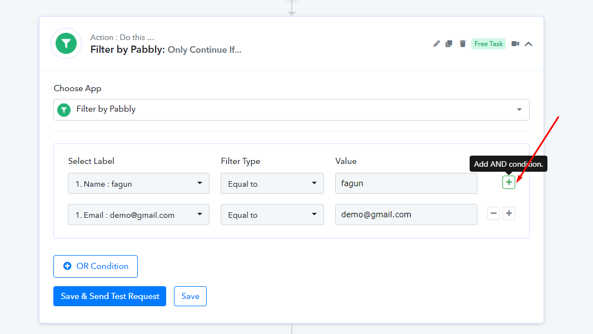Click Save & Send Test Request
The width and height of the screenshot is (593, 334).
pyautogui.click(x=109, y=296)
